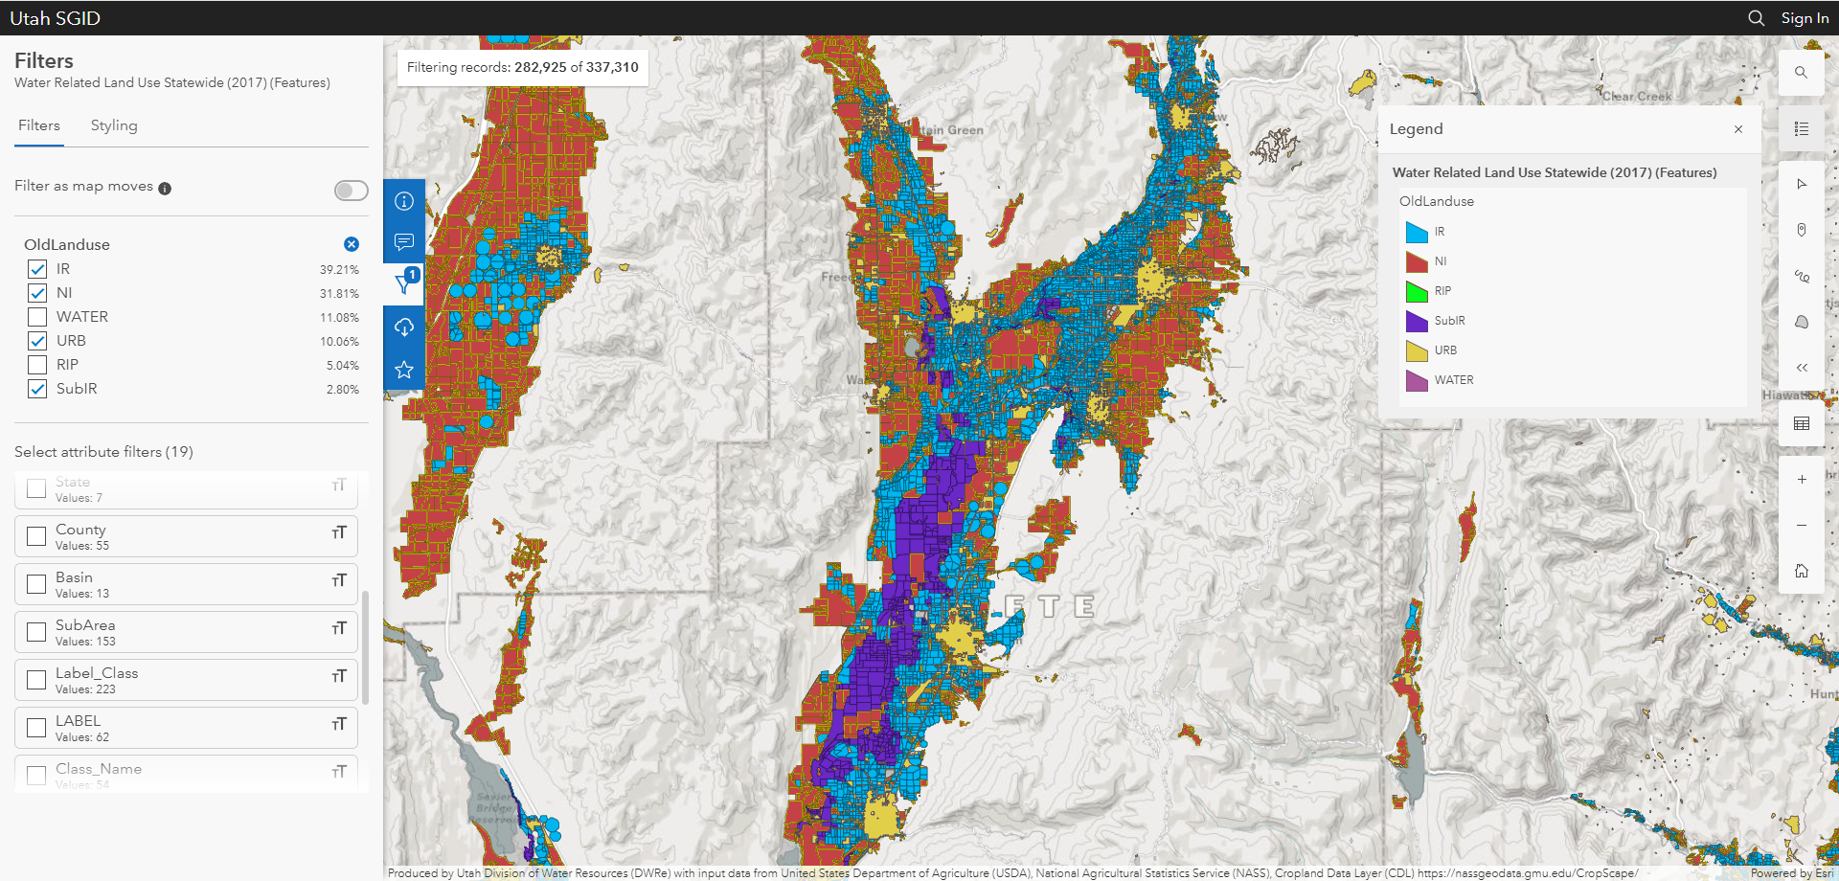The height and width of the screenshot is (881, 1839).
Task: Enable the LABEL attribute filter checkbox
Action: point(36,728)
